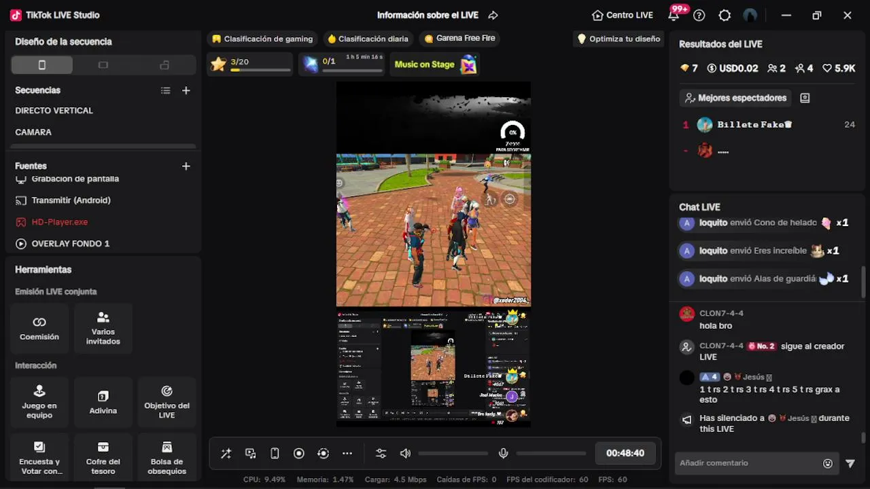Mute the speaker output
Image resolution: width=870 pixels, height=489 pixels.
pos(406,454)
